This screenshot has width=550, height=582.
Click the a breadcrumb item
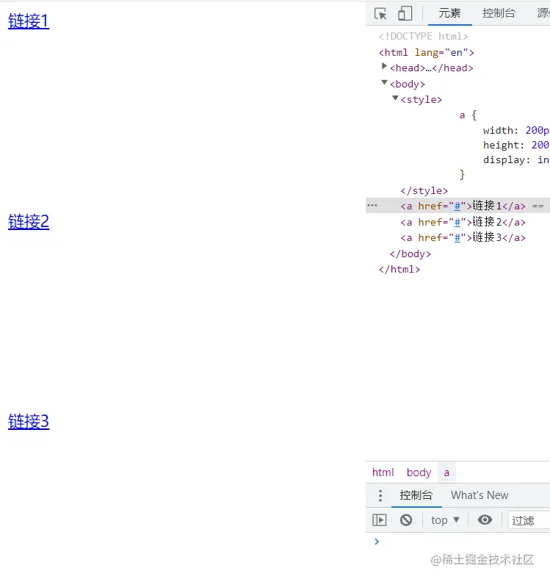coord(446,473)
